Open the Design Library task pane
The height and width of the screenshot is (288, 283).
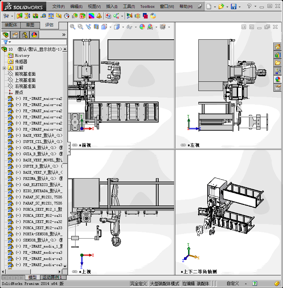278,55
